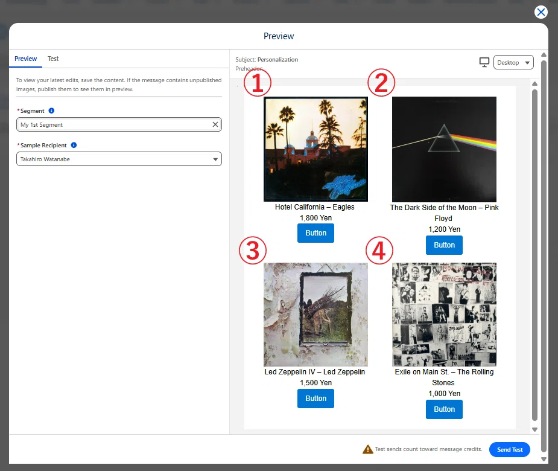
Task: Clear the My 1st Segment selection
Action: tap(215, 124)
